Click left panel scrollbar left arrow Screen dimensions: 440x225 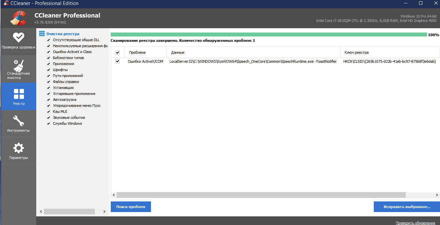click(41, 211)
